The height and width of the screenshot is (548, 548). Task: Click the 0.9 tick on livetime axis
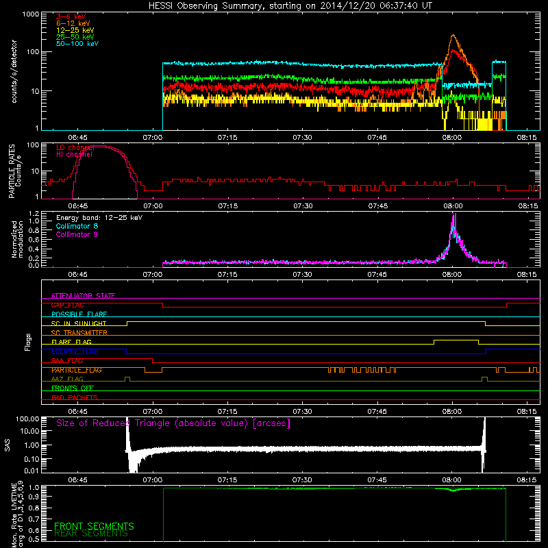tap(35, 496)
